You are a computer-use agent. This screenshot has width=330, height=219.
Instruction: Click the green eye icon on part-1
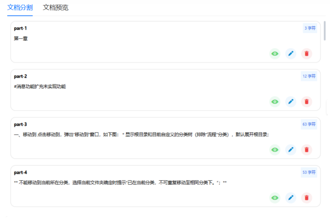(x=275, y=53)
